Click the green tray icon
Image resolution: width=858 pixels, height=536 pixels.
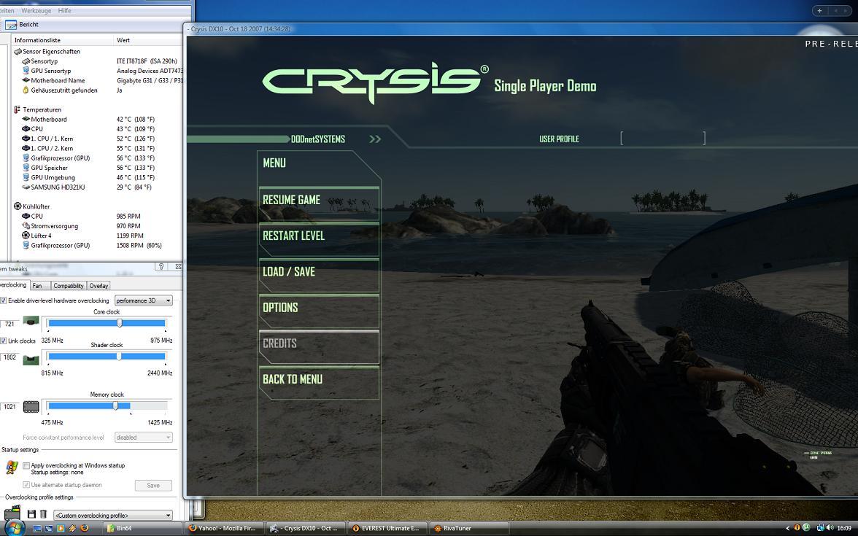tap(807, 528)
